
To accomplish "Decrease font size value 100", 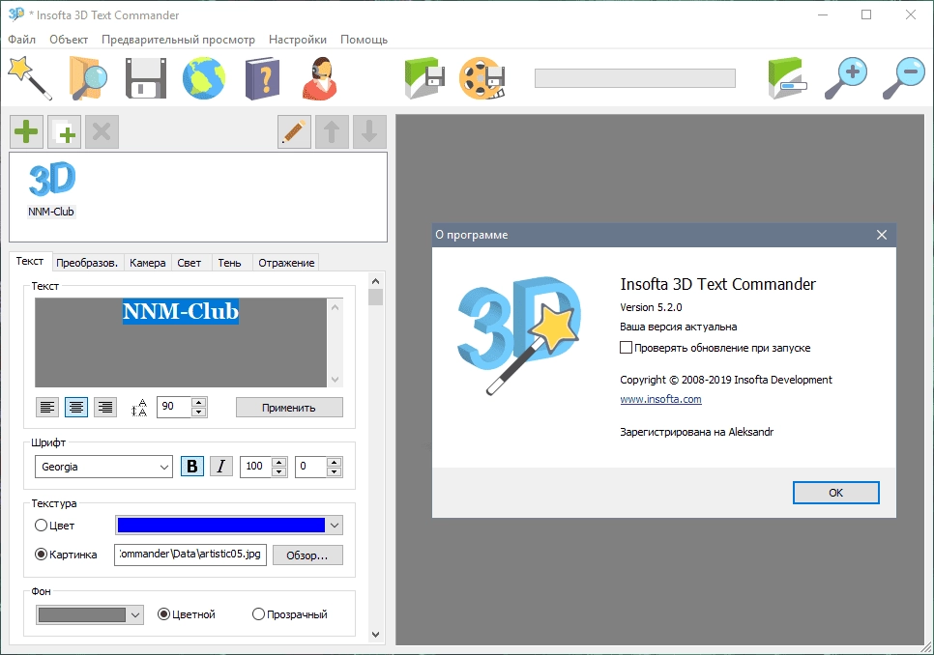I will coord(279,471).
